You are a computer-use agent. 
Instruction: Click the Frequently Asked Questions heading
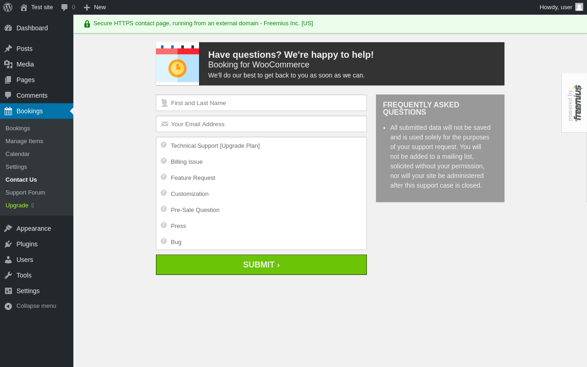coord(421,108)
